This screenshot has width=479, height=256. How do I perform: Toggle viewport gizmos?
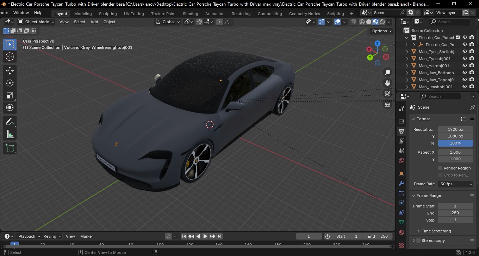(x=322, y=22)
